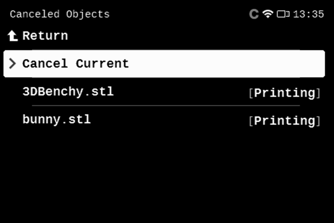Choose the Cancel Current menu entry
Image resolution: width=334 pixels, height=223 pixels.
click(x=75, y=64)
